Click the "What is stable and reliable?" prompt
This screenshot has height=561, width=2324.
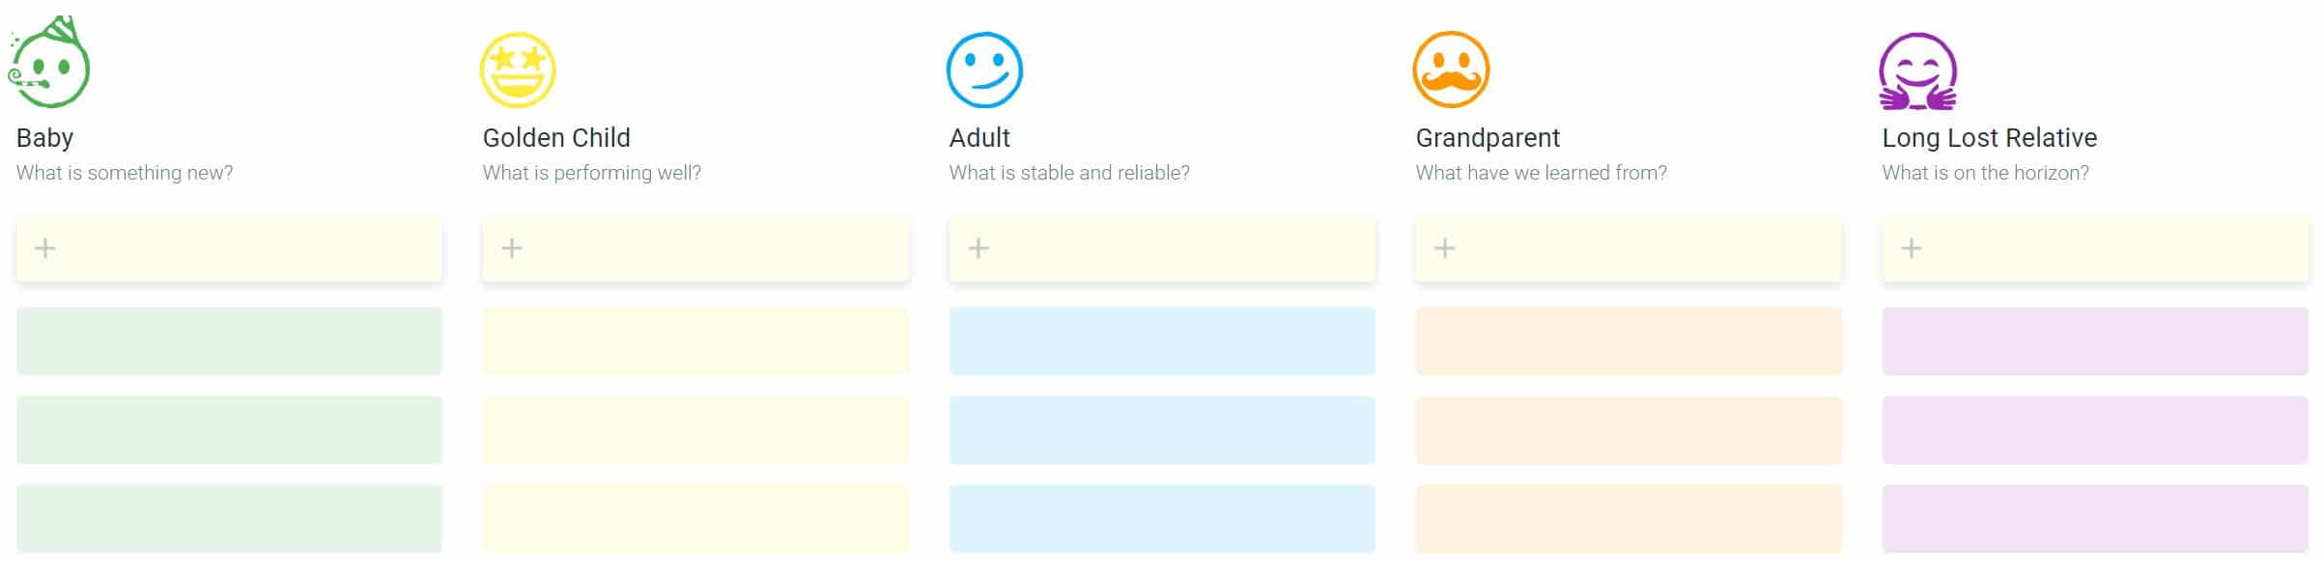1069,173
